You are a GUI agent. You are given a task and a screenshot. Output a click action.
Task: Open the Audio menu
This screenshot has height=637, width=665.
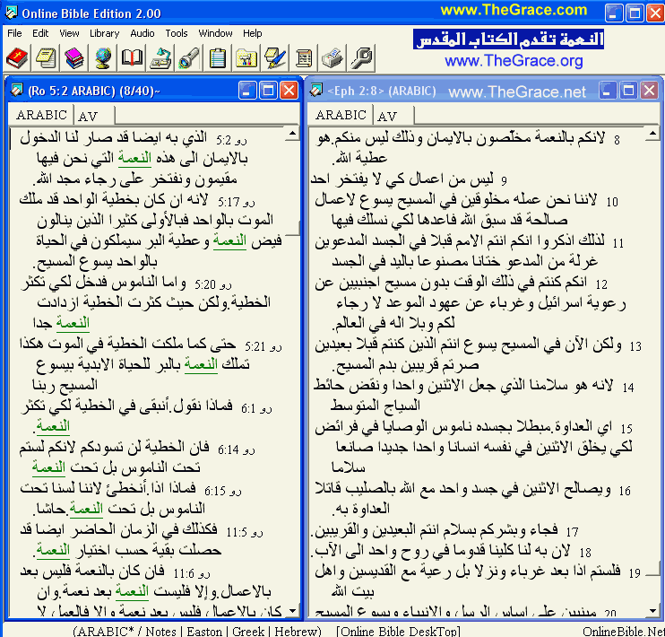tap(142, 33)
